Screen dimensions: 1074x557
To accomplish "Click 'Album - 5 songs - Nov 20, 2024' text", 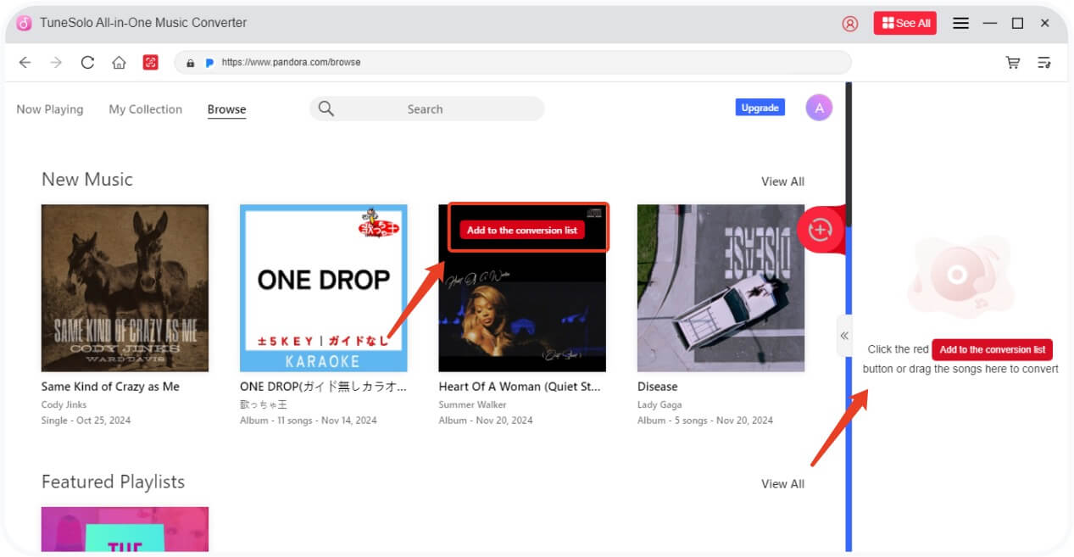I will [x=705, y=421].
